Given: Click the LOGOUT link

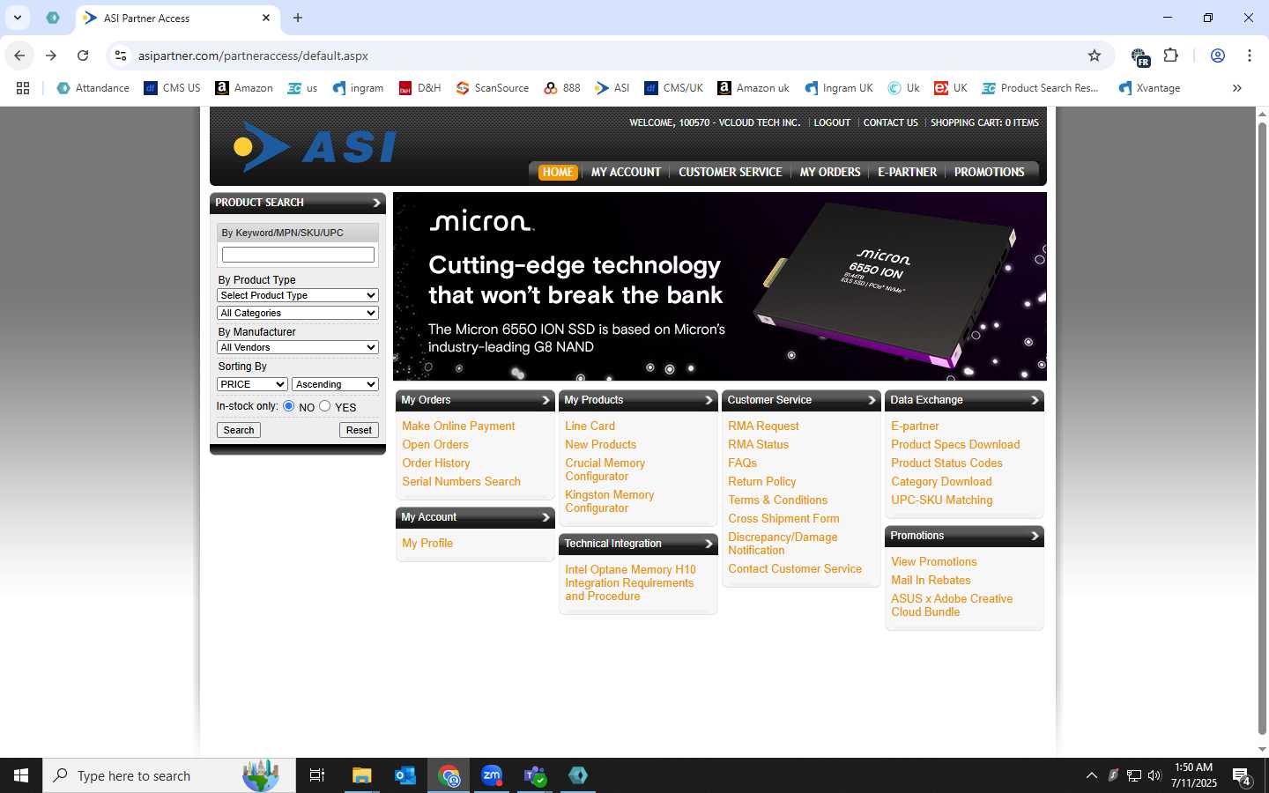Looking at the screenshot, I should coord(832,122).
